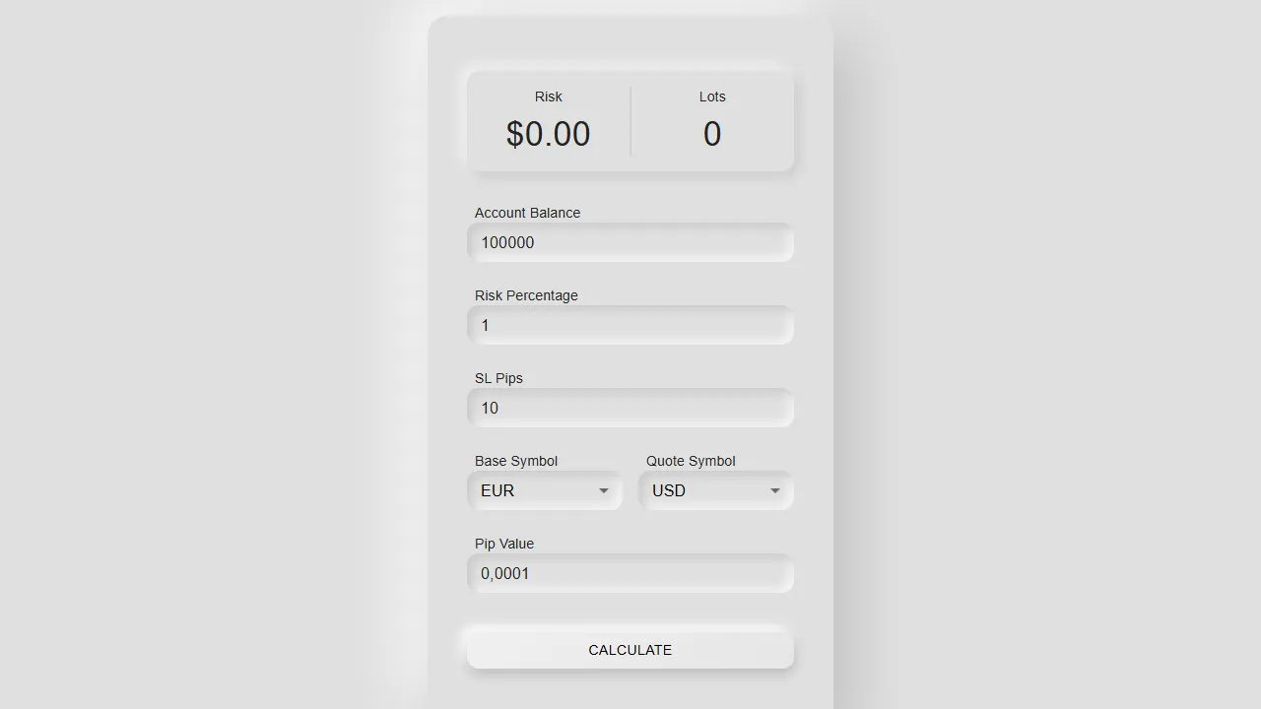Viewport: 1261px width, 709px height.
Task: Select the Risk Percentage input field
Action: coord(630,325)
